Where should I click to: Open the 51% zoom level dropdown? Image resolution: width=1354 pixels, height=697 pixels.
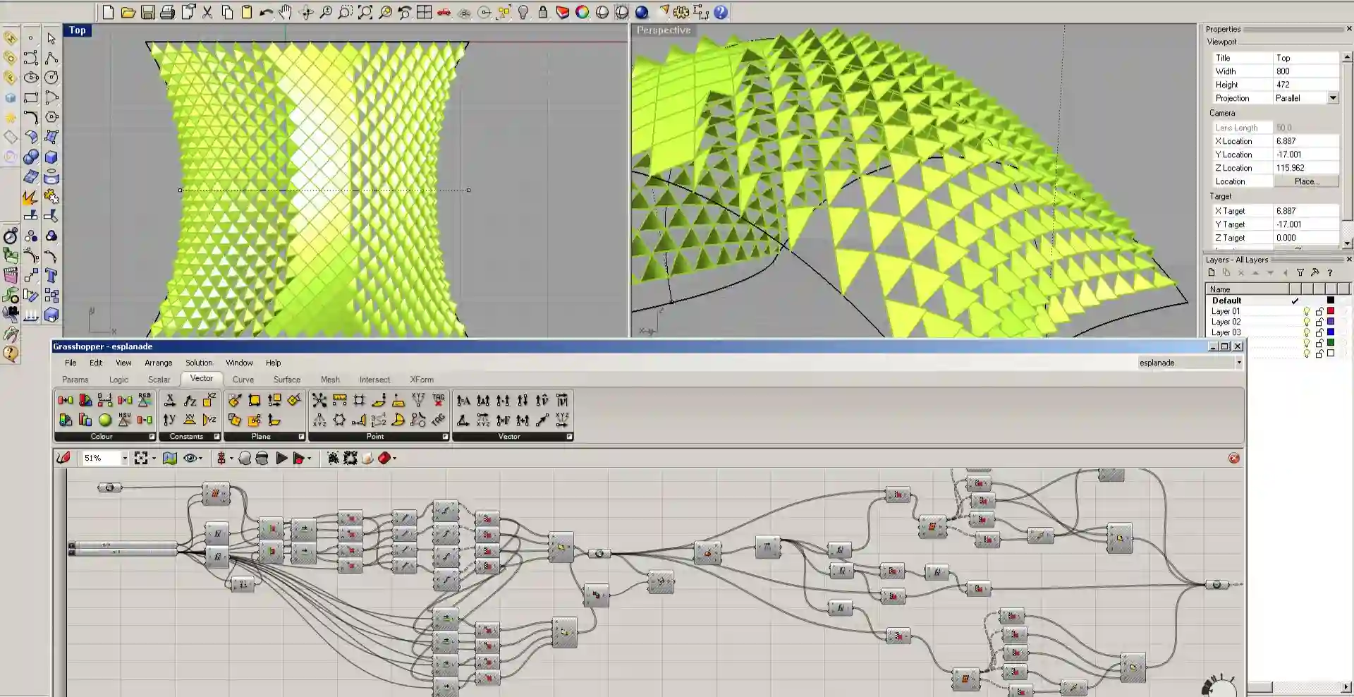[125, 459]
